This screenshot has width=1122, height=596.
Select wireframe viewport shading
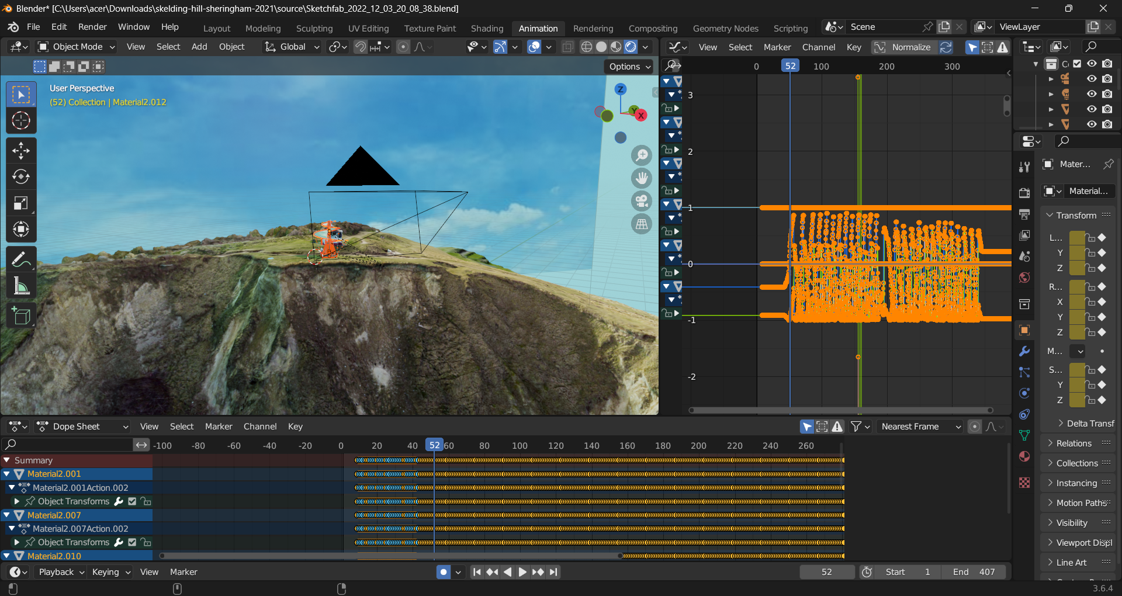[x=587, y=47]
